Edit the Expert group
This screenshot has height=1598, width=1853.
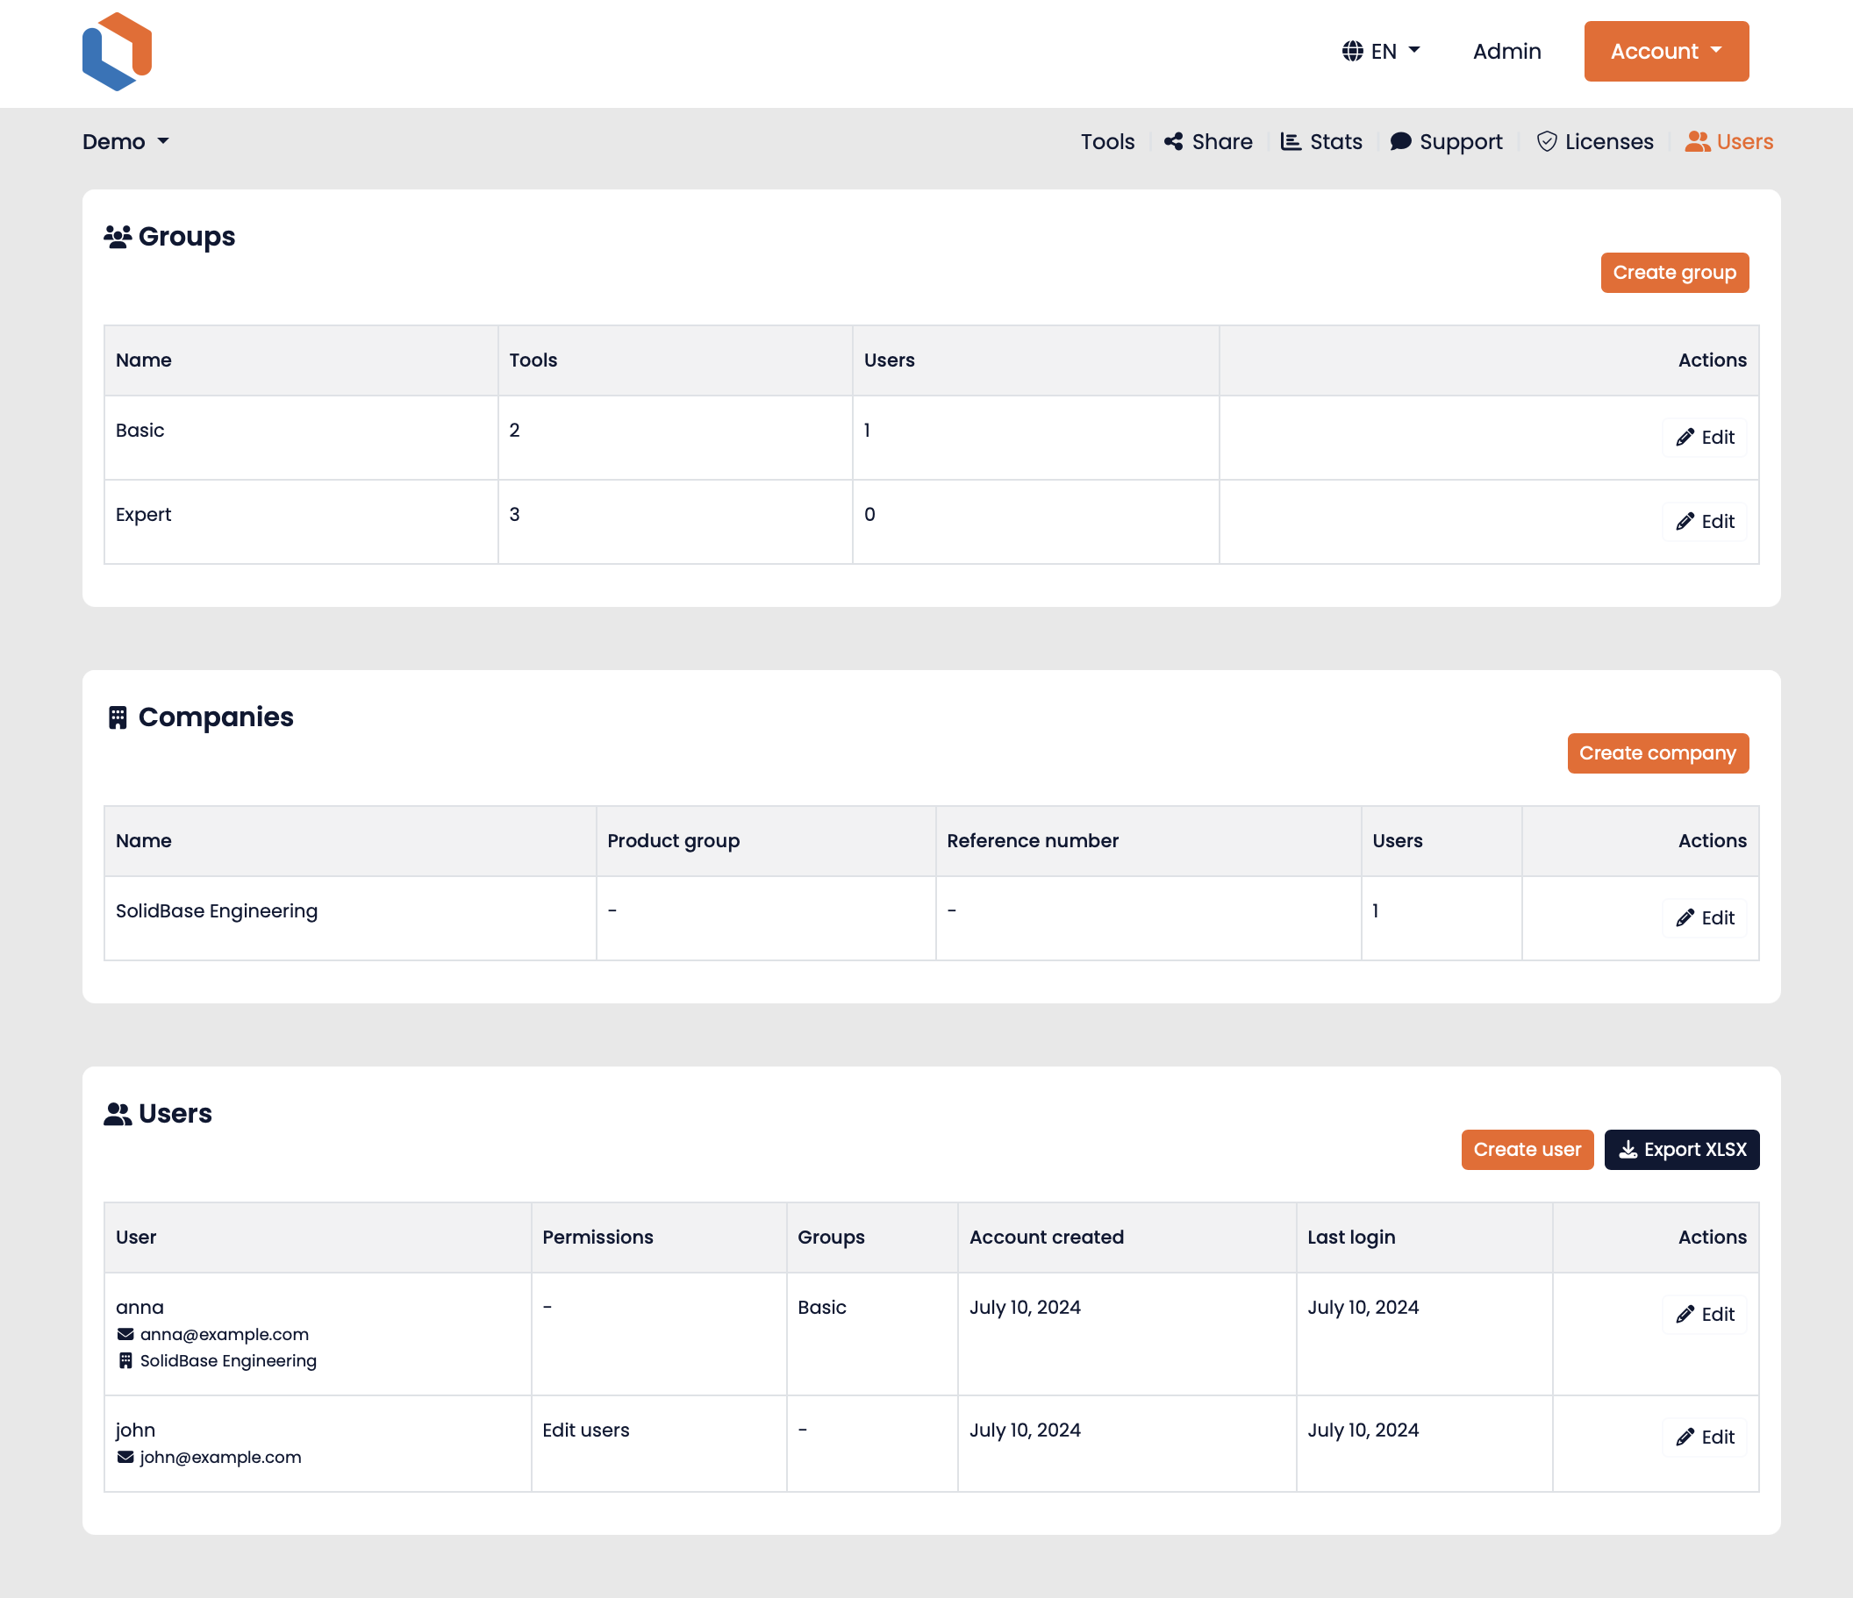coord(1705,521)
